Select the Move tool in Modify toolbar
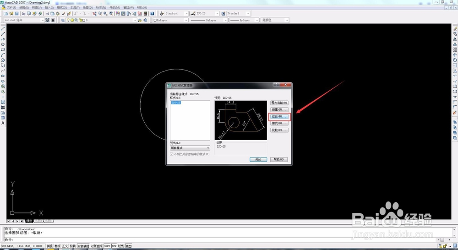The height and width of the screenshot is (250, 458). [455, 55]
